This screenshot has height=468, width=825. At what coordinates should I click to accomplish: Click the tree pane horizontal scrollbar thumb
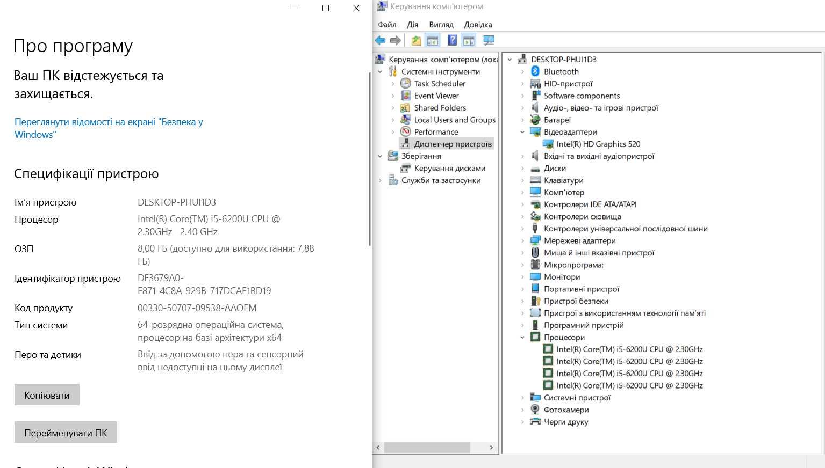(427, 447)
